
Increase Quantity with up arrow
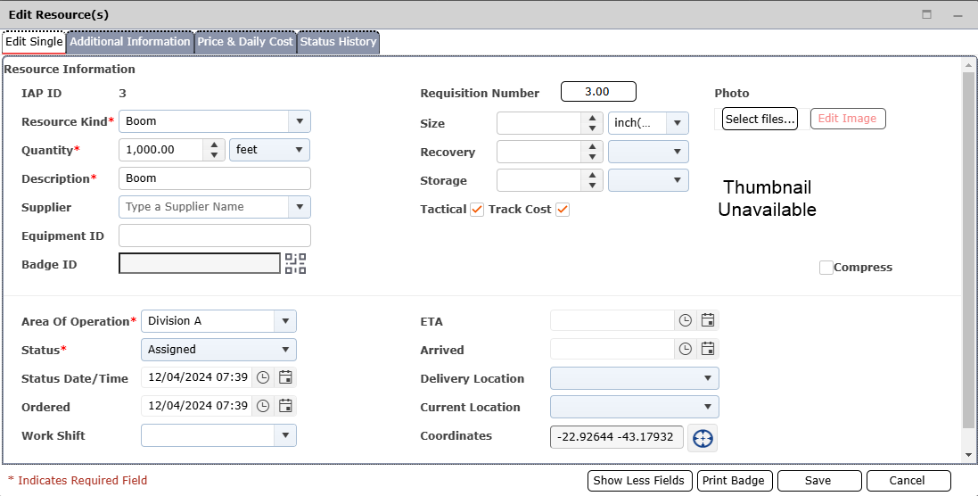(x=214, y=145)
